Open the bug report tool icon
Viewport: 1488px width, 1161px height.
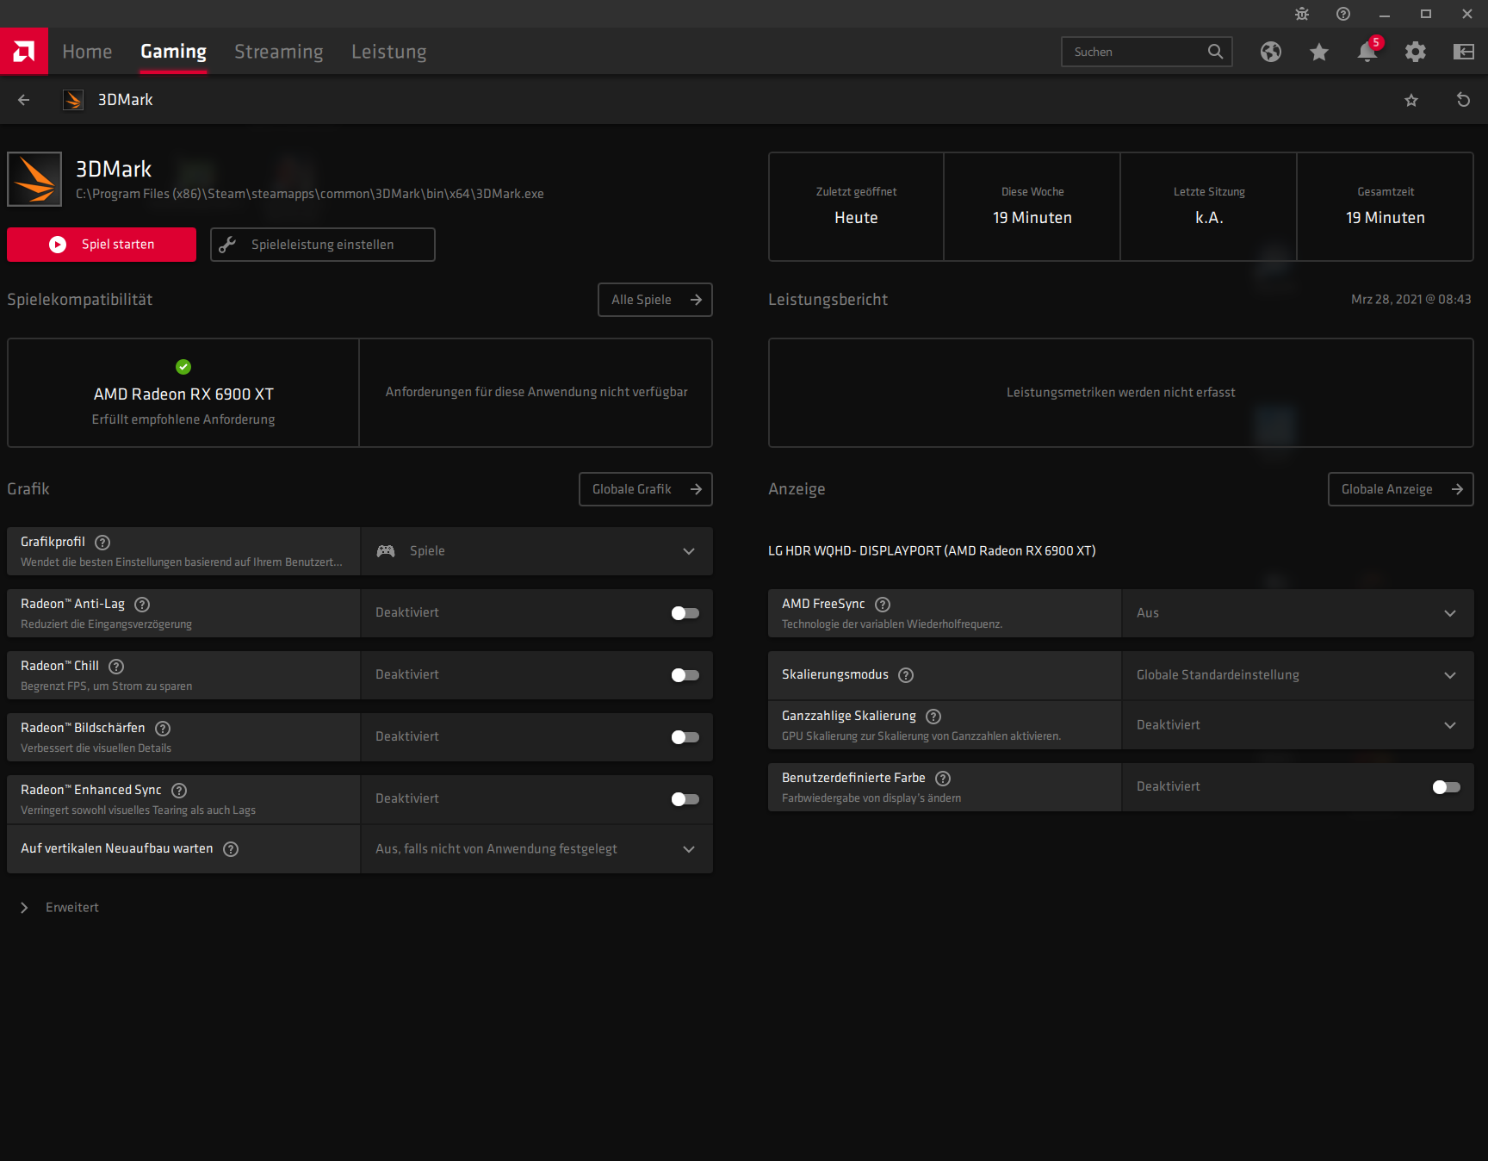click(1302, 14)
